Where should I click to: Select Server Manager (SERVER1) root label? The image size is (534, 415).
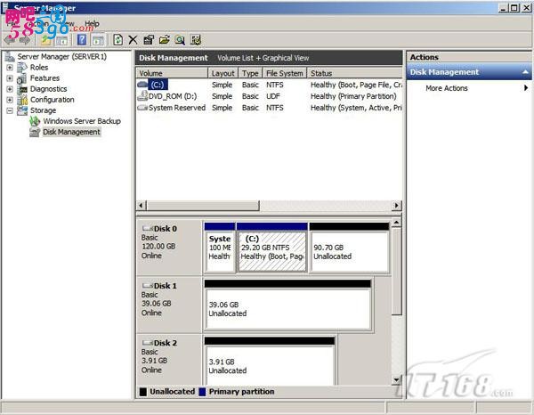click(62, 57)
